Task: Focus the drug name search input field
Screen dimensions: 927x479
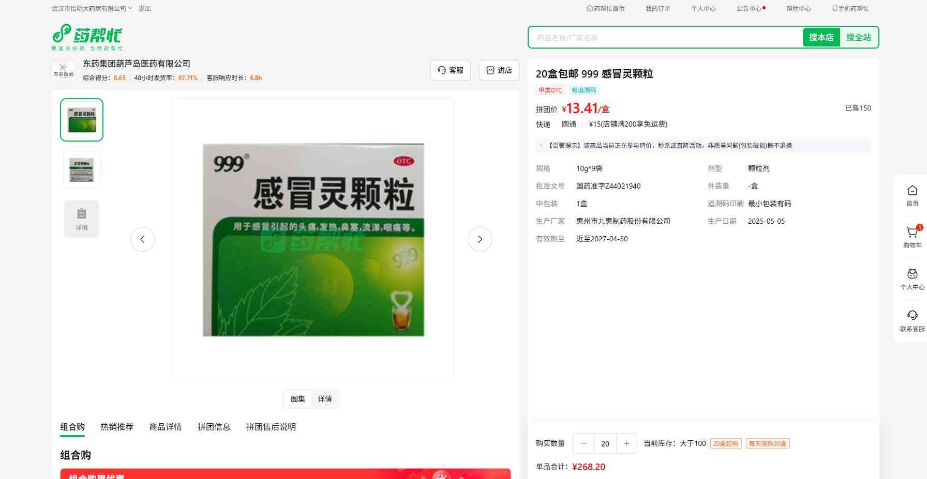Action: tap(665, 38)
